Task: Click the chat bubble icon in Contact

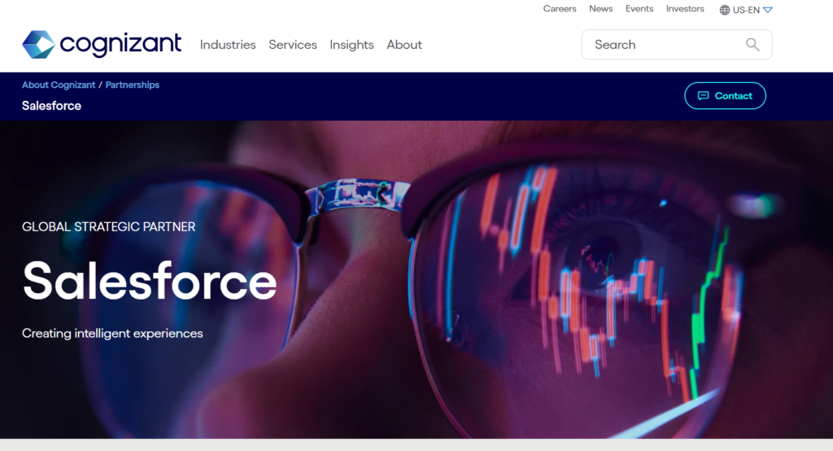Action: (x=703, y=96)
